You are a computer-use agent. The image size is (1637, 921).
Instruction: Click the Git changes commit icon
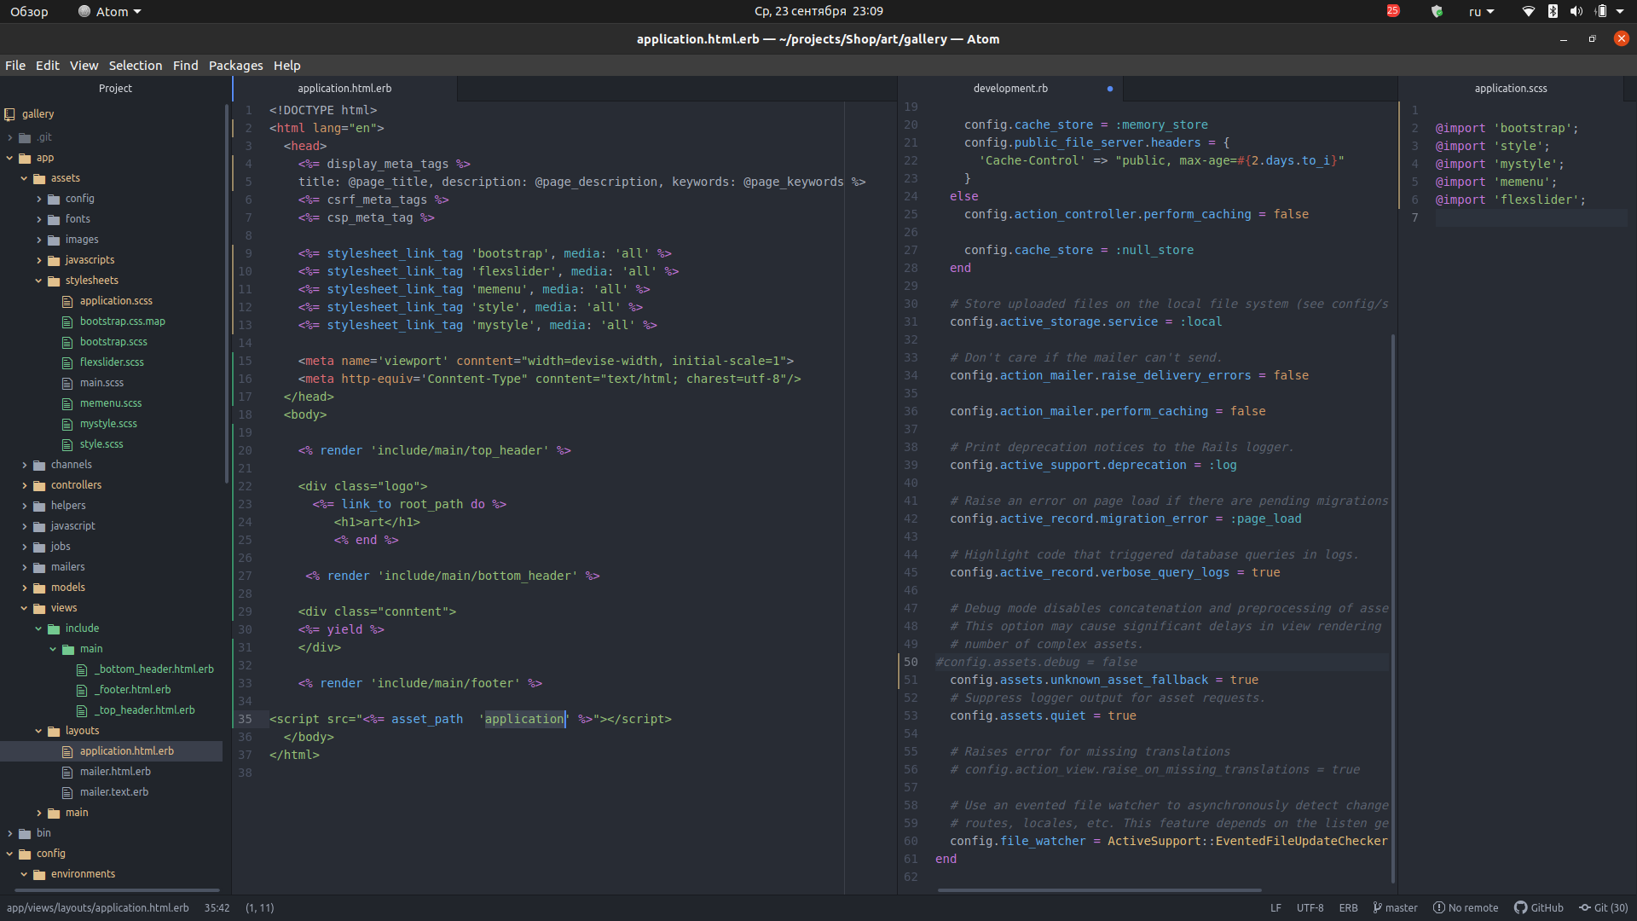[1585, 908]
